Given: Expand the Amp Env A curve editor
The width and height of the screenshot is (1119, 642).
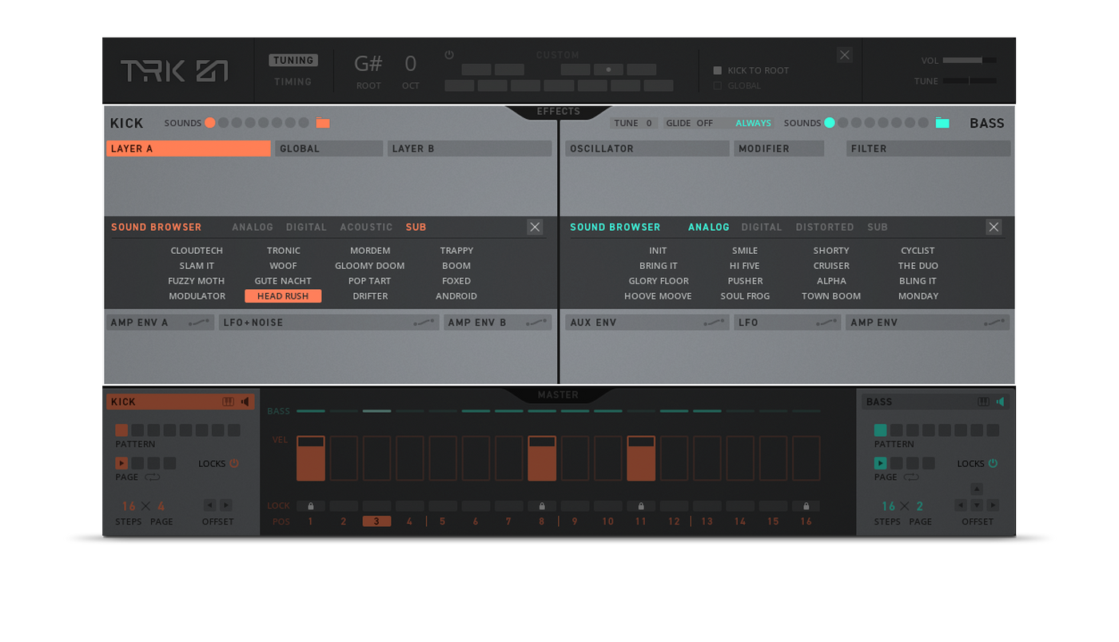Looking at the screenshot, I should click(199, 323).
